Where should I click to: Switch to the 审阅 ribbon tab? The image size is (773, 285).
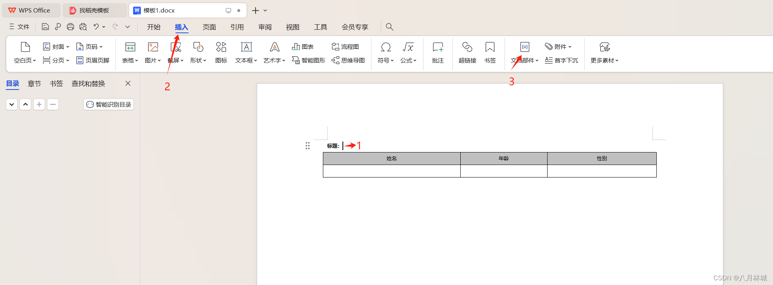coord(265,27)
